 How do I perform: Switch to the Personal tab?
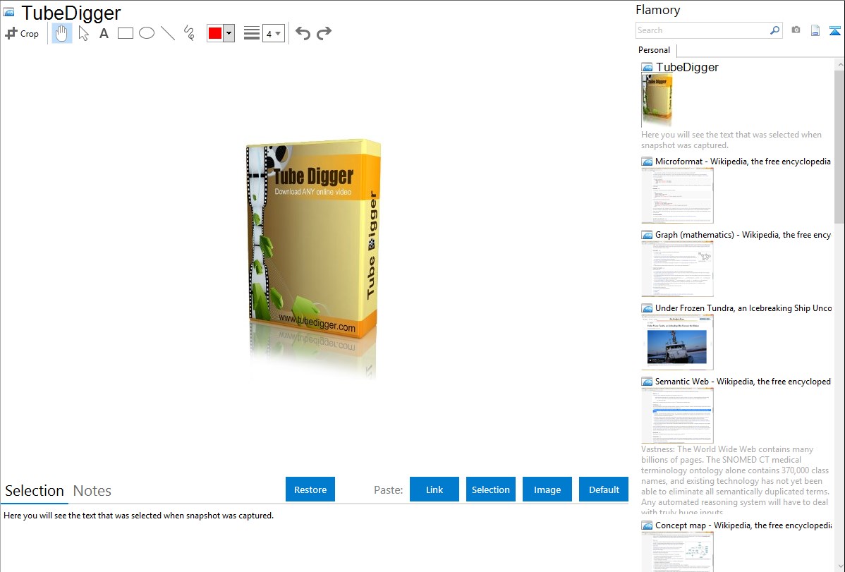tap(655, 50)
